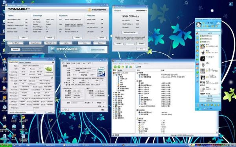Click Register... button in 3DMark
The image size is (236, 147).
[15, 49]
